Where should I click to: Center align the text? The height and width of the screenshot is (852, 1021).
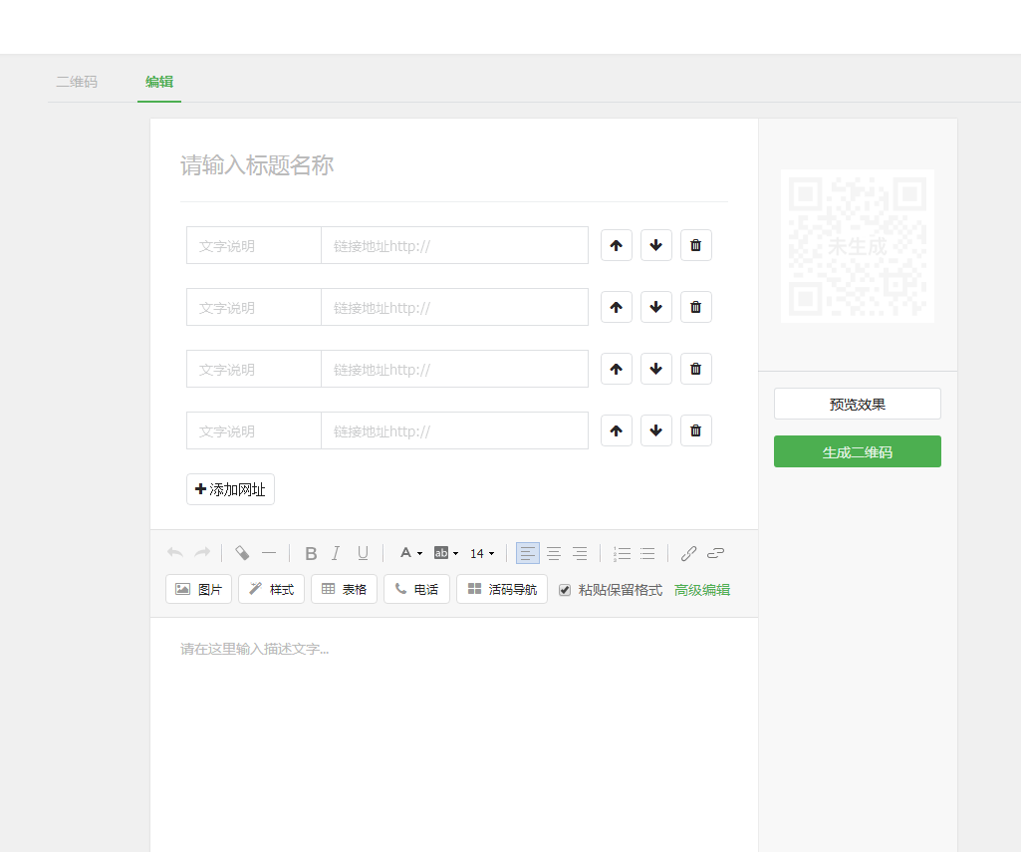tap(554, 553)
